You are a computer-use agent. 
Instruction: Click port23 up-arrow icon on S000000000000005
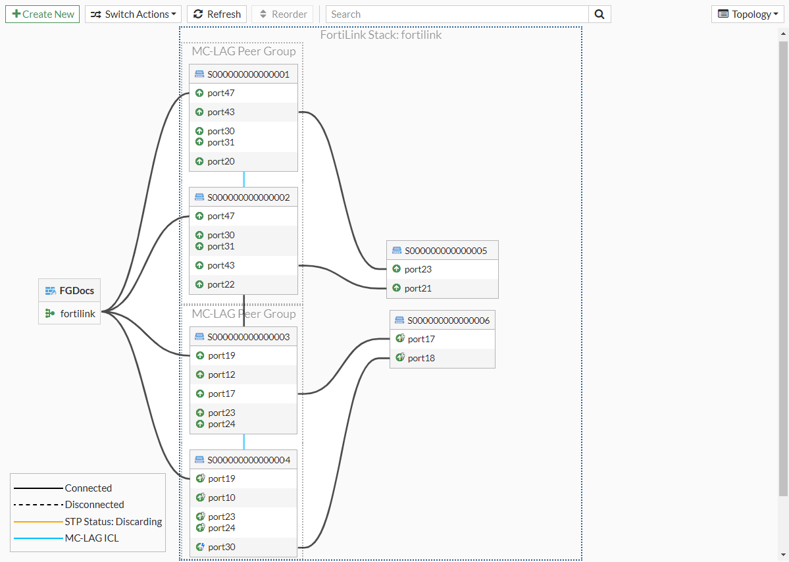tap(397, 269)
